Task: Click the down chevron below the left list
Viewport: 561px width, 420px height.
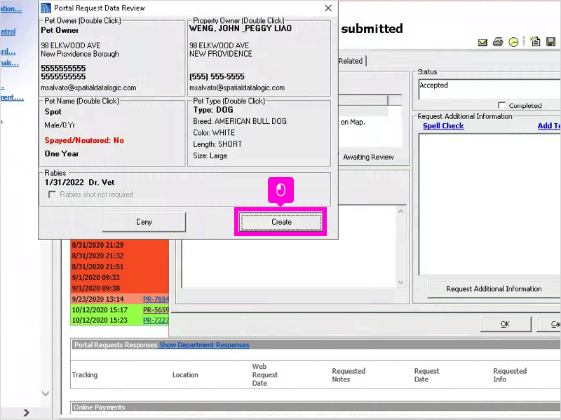Action: coord(46,393)
